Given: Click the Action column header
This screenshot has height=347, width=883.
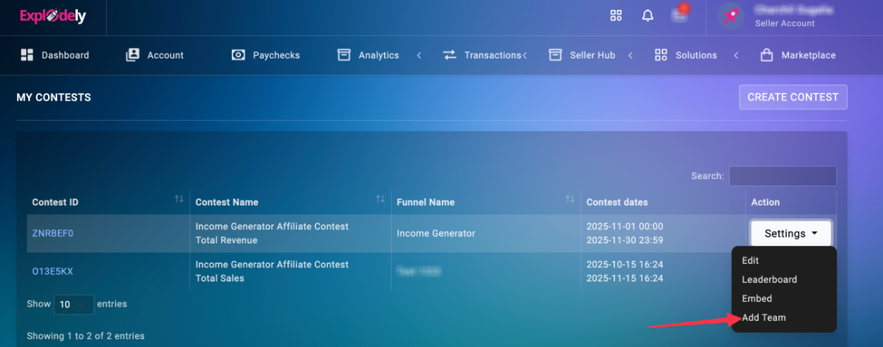Looking at the screenshot, I should tap(765, 202).
